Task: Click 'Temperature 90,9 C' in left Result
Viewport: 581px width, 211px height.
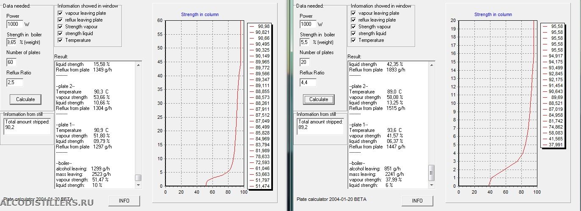Action: click(81, 130)
